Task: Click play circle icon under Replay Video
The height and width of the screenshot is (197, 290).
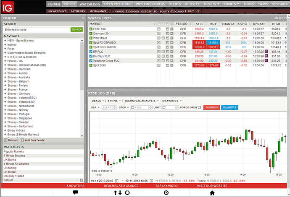Action: tap(166, 193)
